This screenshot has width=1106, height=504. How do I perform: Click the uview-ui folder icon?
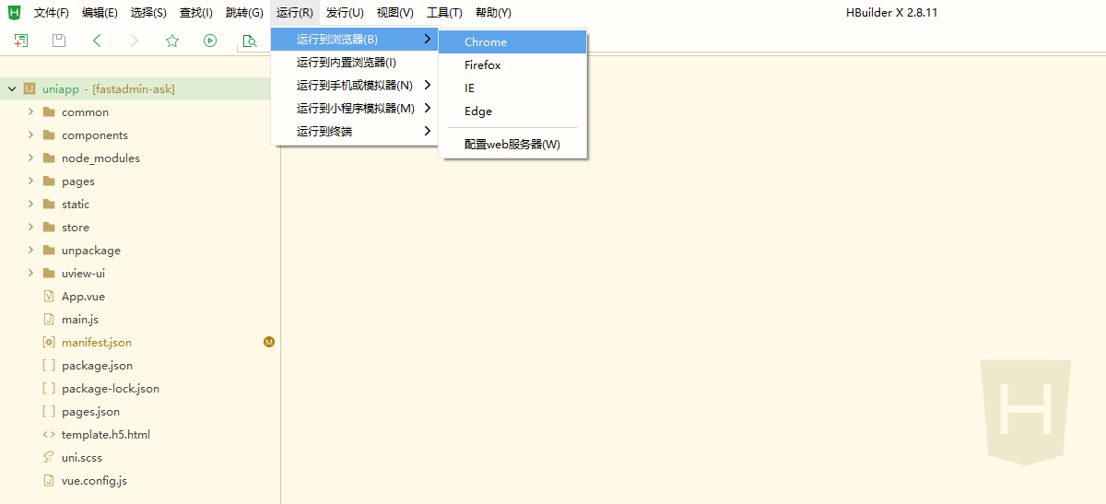49,274
